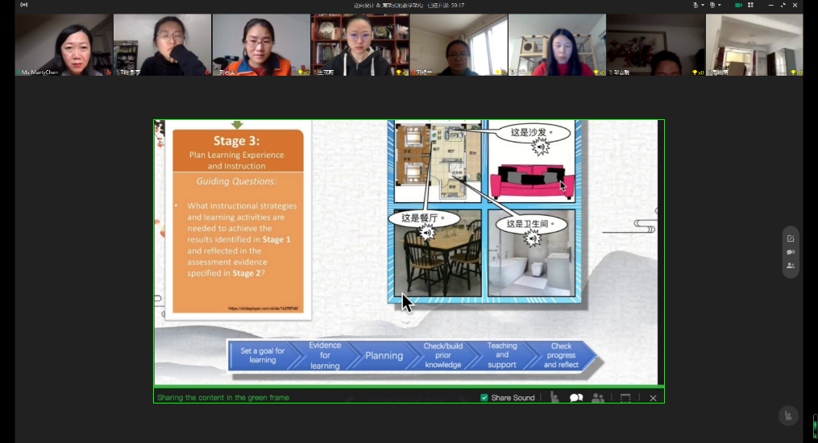Open participants icon in sharing bar
818x443 pixels.
(598, 397)
